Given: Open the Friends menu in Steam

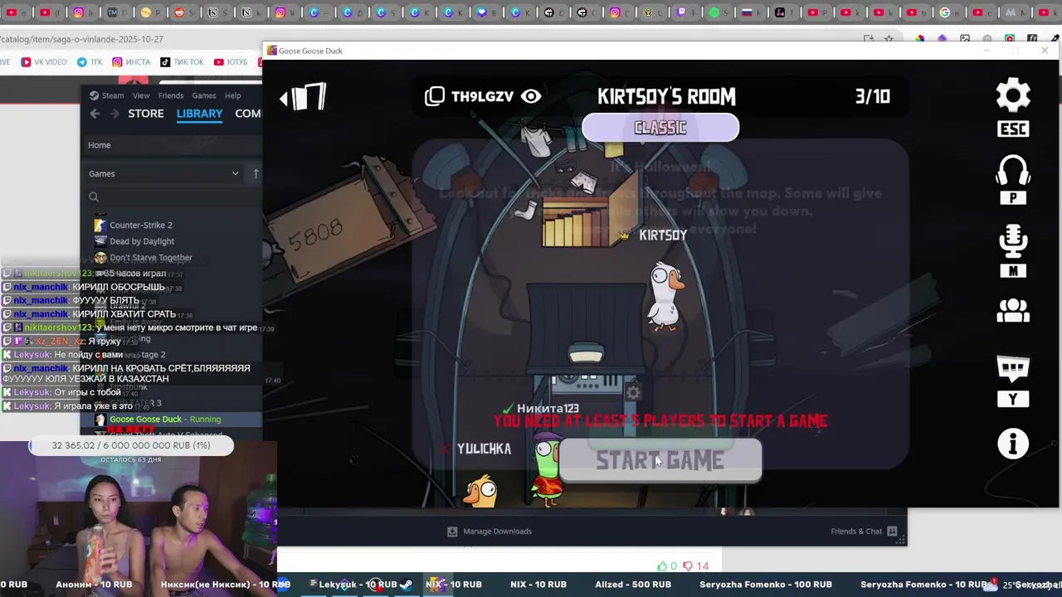Looking at the screenshot, I should [x=170, y=95].
